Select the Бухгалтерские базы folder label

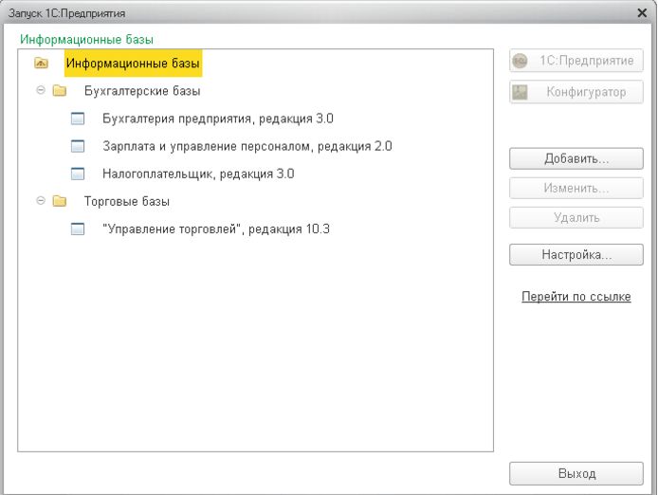142,91
